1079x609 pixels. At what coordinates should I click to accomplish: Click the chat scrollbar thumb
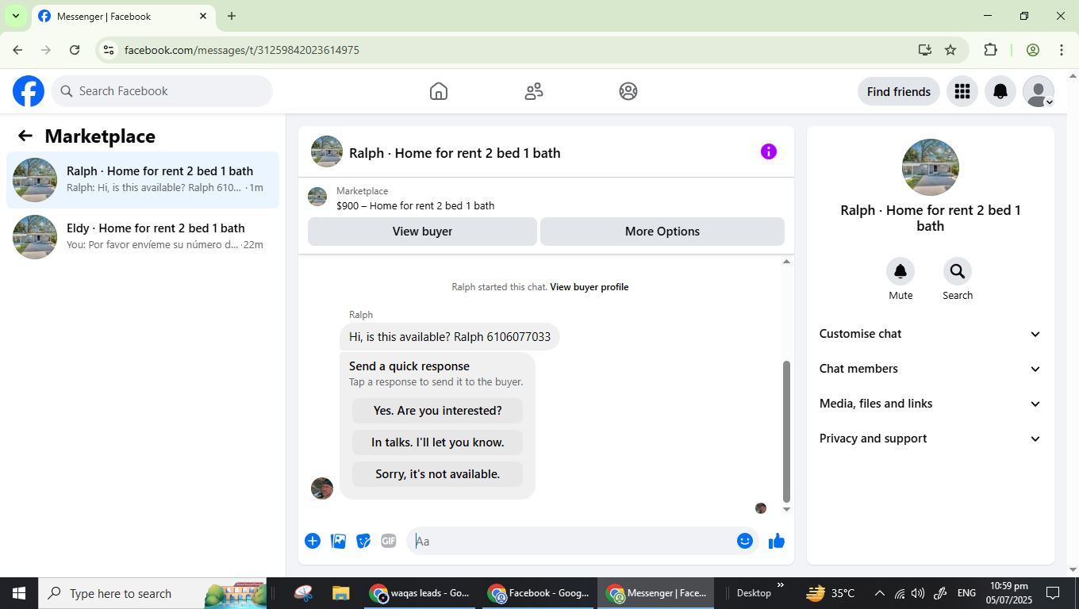[x=786, y=432]
